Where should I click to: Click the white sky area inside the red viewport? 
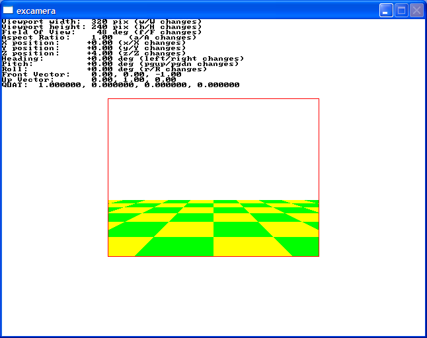pyautogui.click(x=213, y=149)
